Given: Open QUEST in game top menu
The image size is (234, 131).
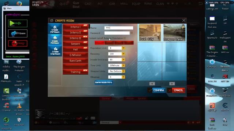Looking at the screenshot, I should tap(64, 4).
